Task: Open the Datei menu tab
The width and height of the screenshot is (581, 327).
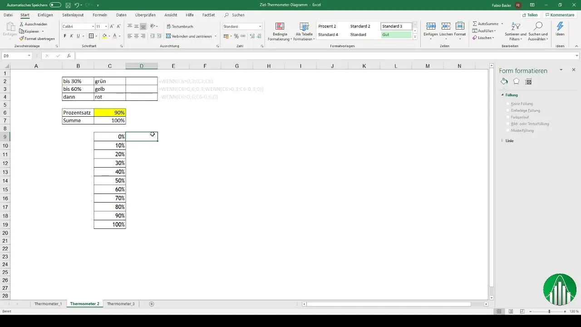Action: point(8,15)
